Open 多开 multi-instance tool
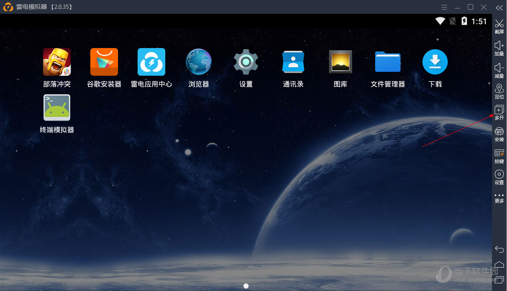The height and width of the screenshot is (291, 507). (499, 113)
